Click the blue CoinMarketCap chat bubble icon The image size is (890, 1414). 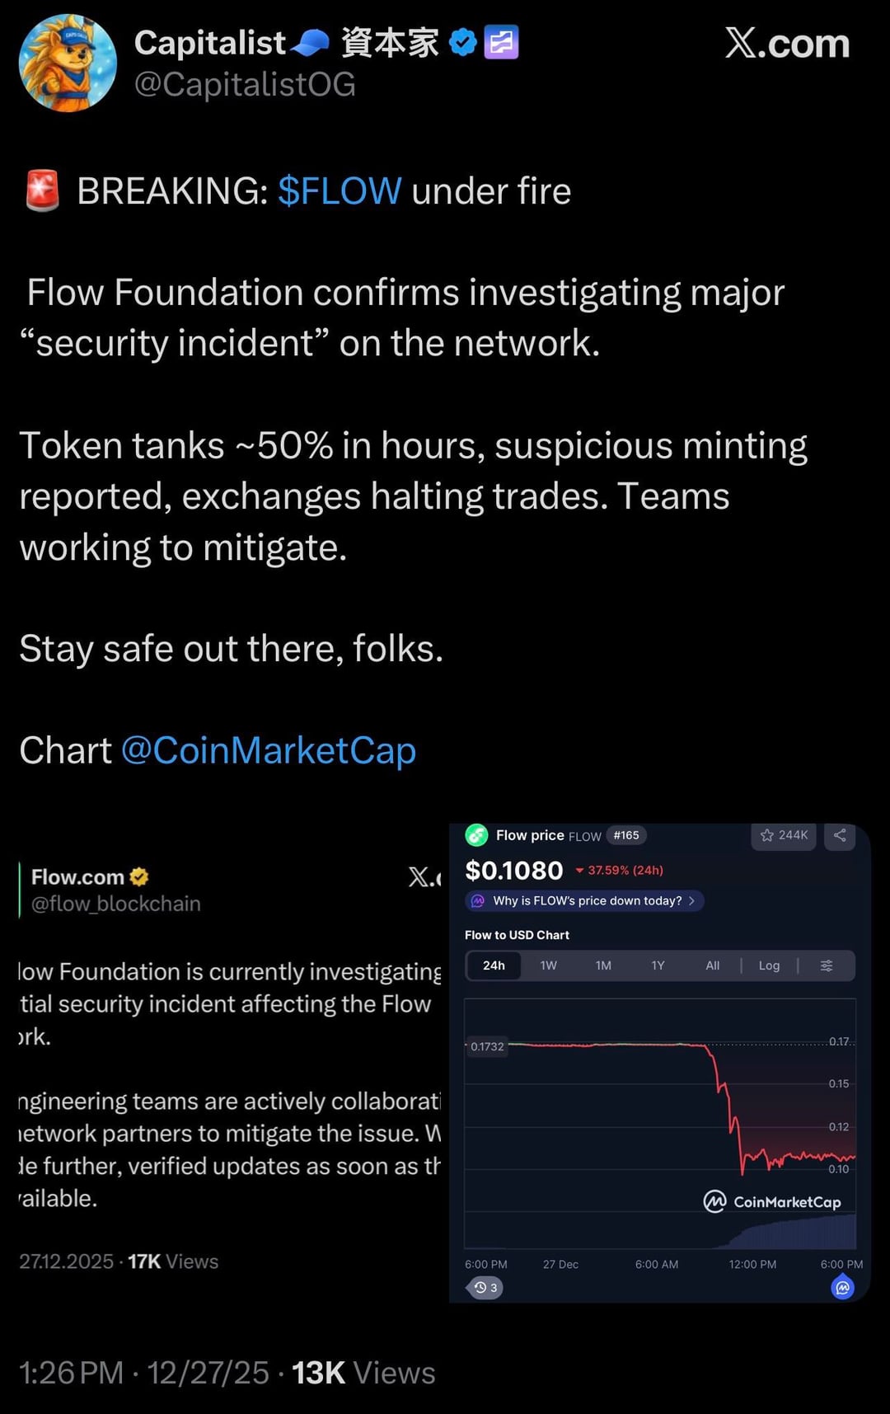click(842, 1287)
